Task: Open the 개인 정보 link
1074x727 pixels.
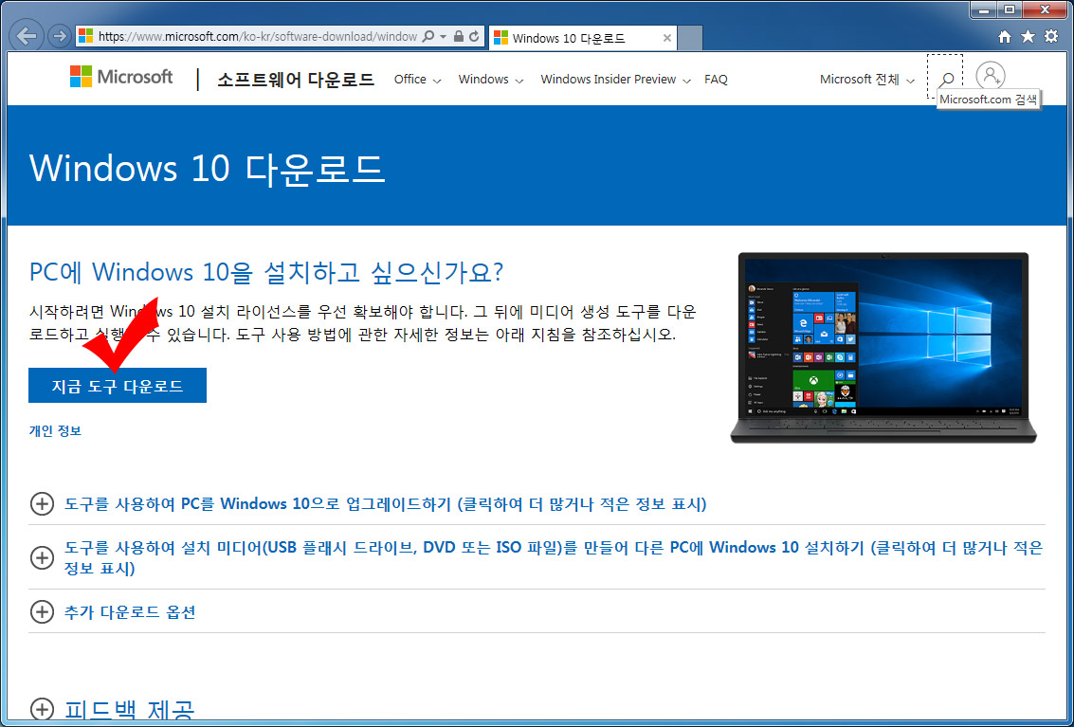Action: pyautogui.click(x=55, y=431)
